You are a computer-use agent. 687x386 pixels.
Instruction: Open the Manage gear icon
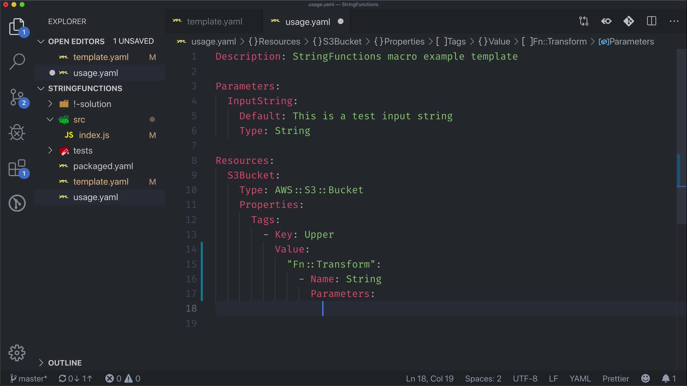17,353
